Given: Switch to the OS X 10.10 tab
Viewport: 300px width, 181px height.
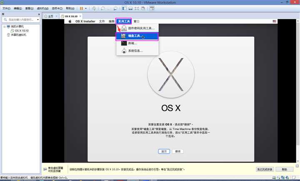Looking at the screenshot, I should tap(71, 16).
